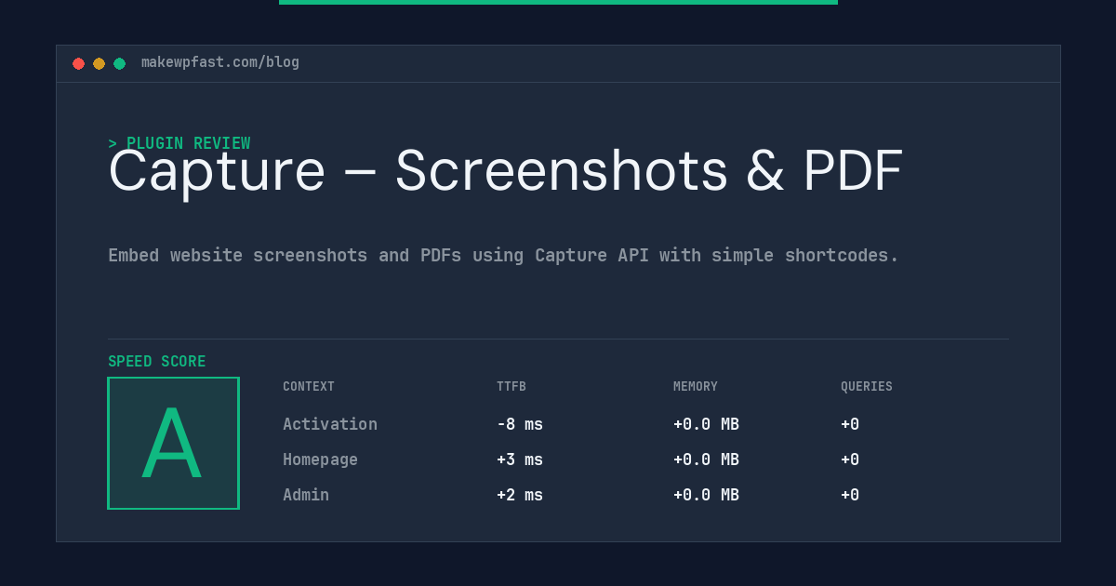The width and height of the screenshot is (1116, 586).
Task: Click the QUERIES column header
Action: point(867,386)
